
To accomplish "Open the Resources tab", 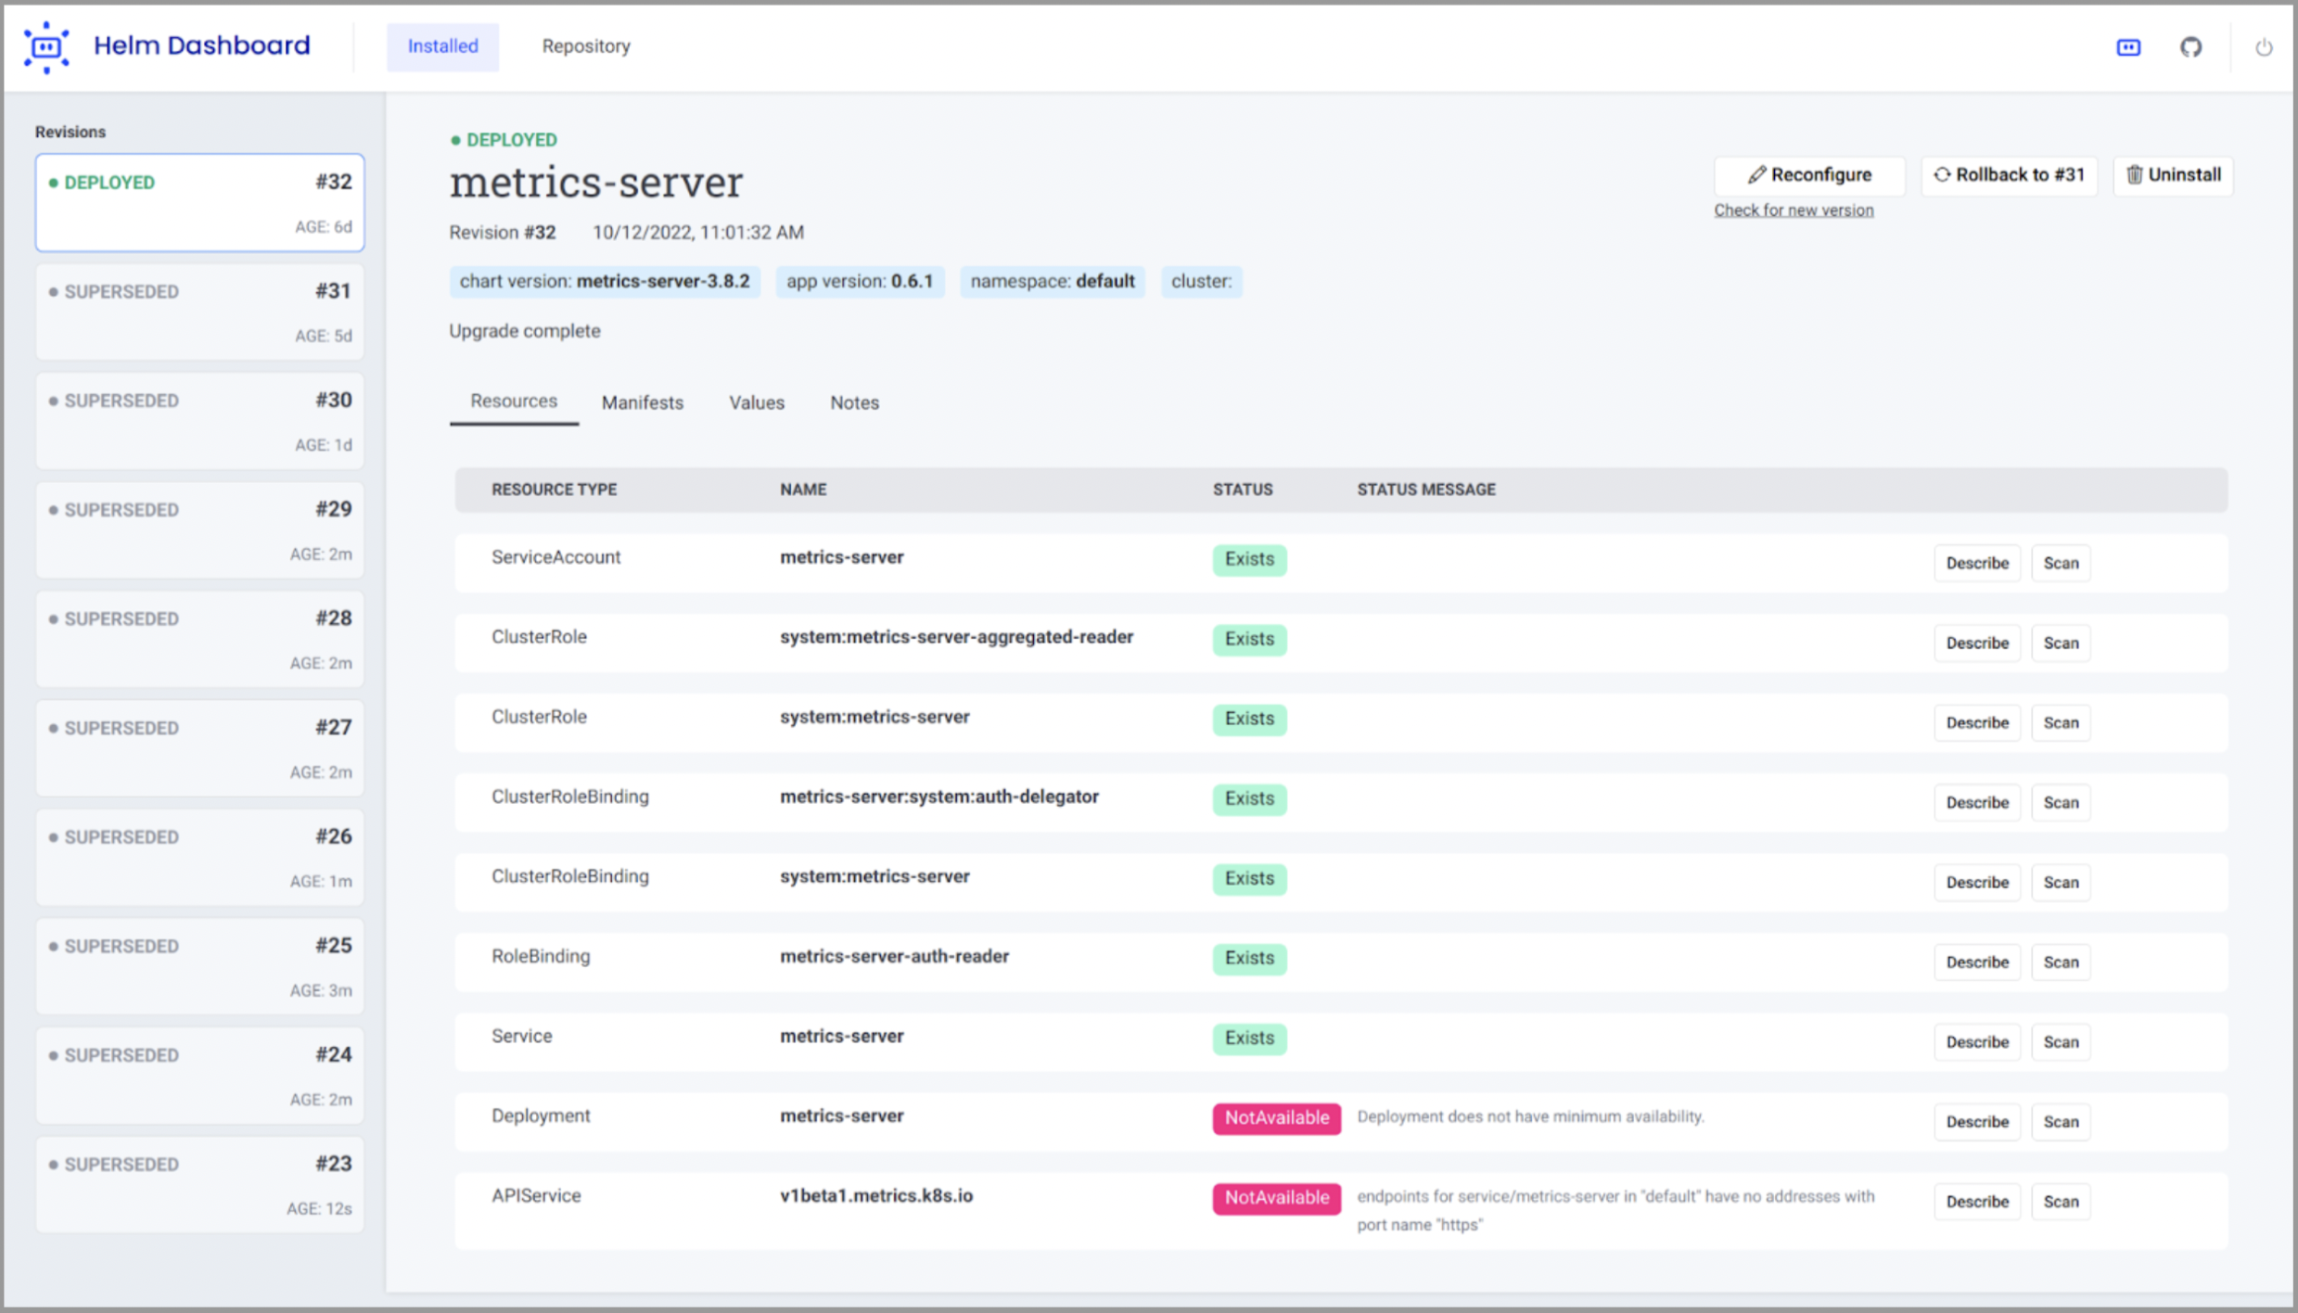I will click(x=514, y=402).
